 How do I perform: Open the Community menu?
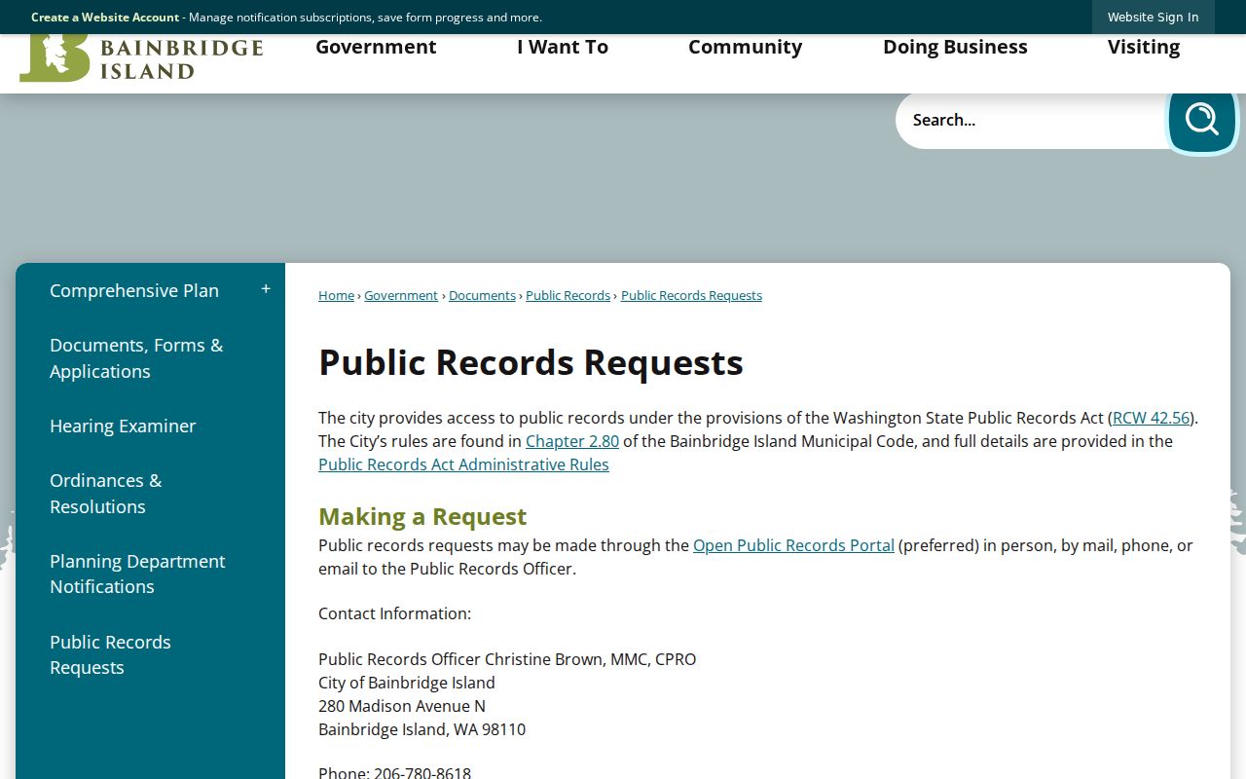(746, 47)
